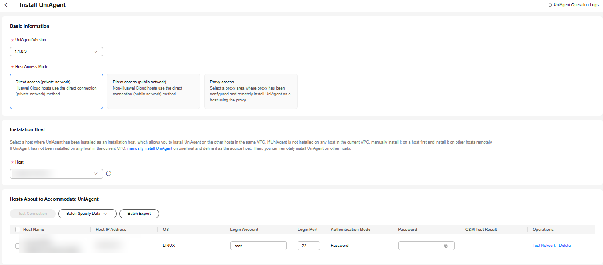Refresh the host list icon
The image size is (603, 265).
point(109,174)
